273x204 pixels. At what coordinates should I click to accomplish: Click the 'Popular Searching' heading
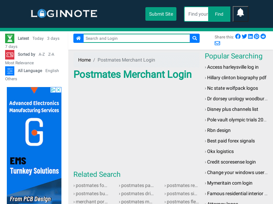tap(233, 56)
